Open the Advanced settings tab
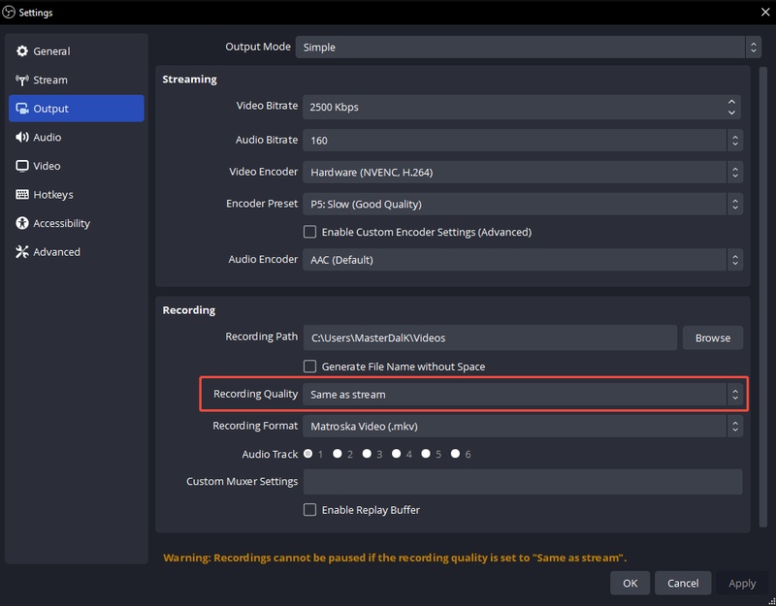 [x=77, y=252]
